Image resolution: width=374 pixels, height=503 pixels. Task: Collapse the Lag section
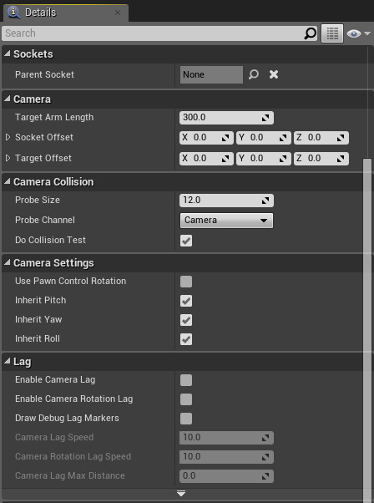(7, 361)
